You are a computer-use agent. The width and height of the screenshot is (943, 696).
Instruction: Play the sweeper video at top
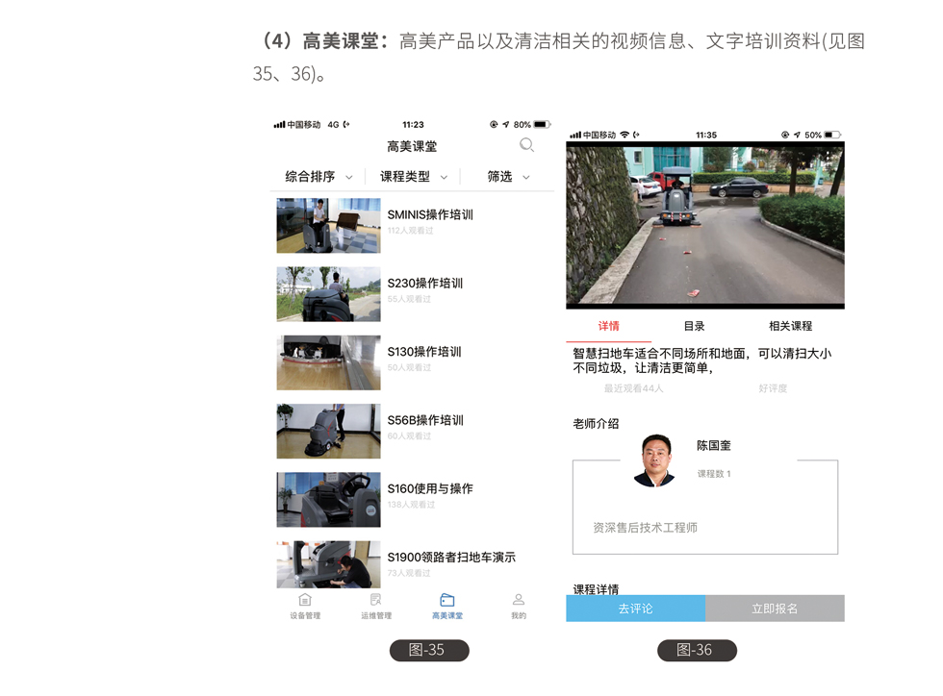click(x=704, y=225)
